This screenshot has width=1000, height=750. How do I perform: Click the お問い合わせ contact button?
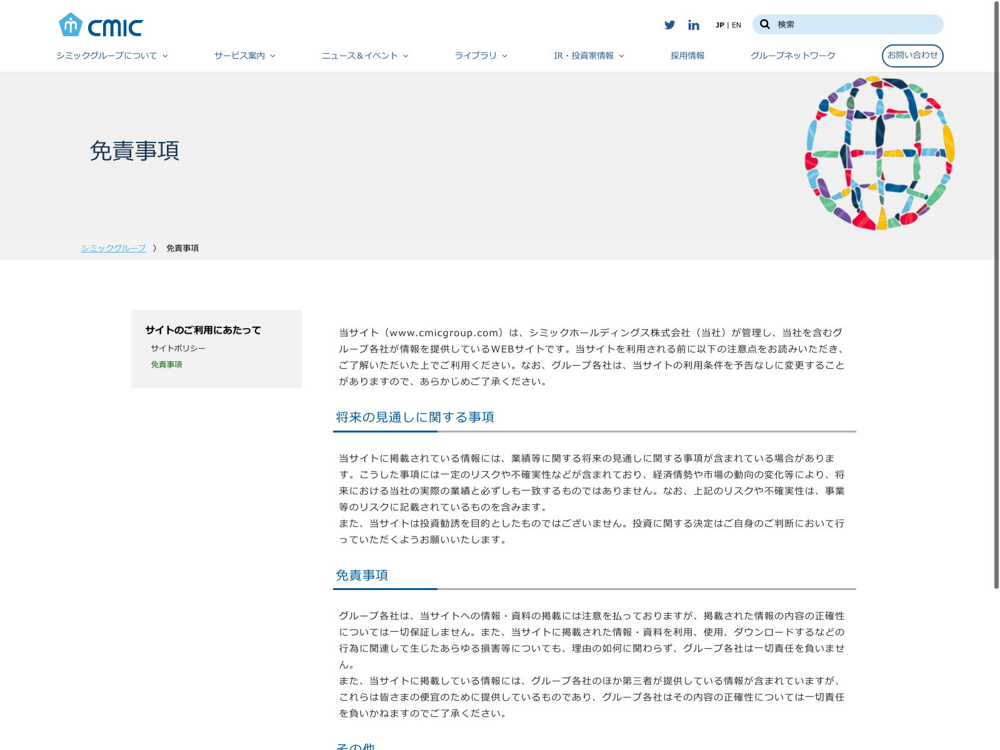click(912, 56)
